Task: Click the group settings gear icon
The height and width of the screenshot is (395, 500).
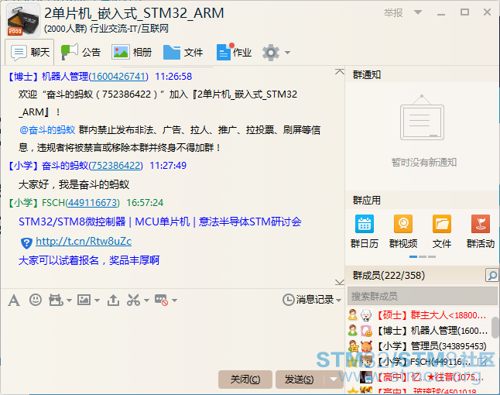Action: coord(271,53)
